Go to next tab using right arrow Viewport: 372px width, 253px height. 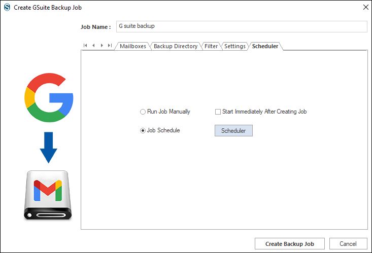(102, 45)
